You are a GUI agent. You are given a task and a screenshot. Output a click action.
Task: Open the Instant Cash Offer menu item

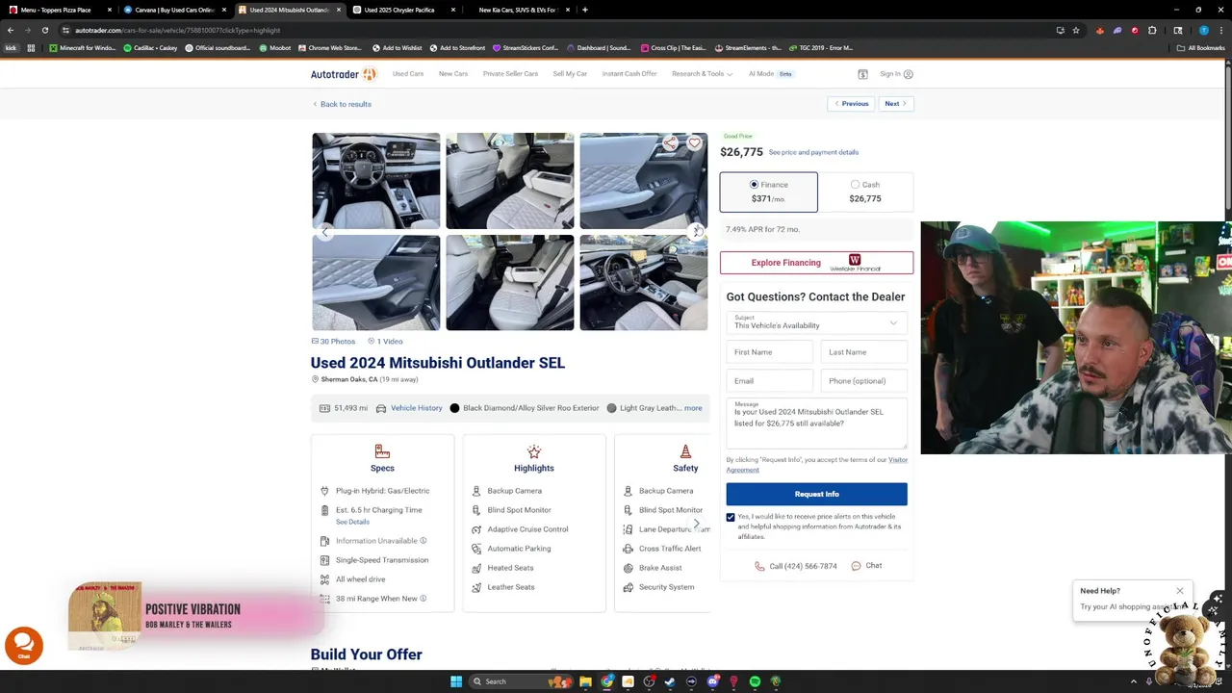(x=629, y=74)
